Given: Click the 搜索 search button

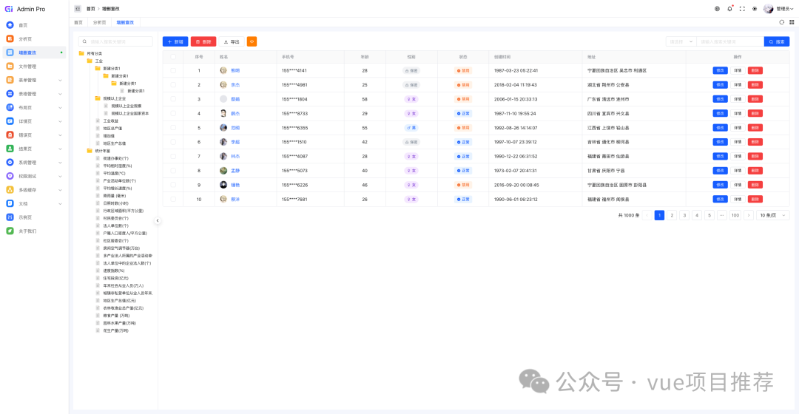Looking at the screenshot, I should 777,41.
